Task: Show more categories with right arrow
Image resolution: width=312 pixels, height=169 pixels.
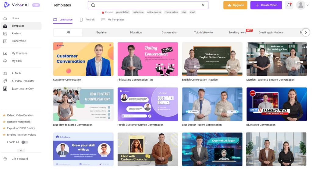Action: pos(306,33)
